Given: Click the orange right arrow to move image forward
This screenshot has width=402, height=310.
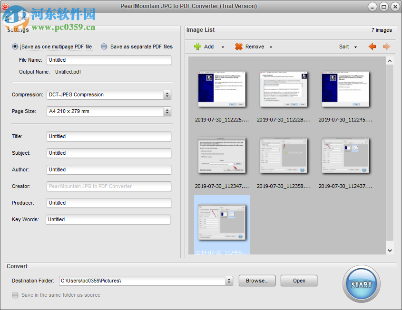Looking at the screenshot, I should [x=386, y=47].
